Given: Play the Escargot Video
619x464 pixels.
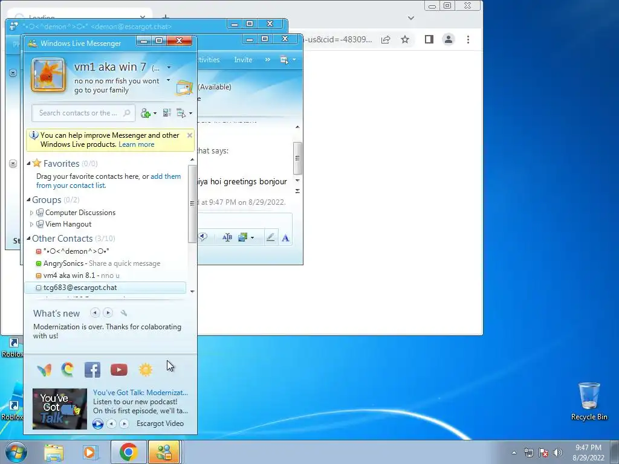Looking at the screenshot, I should pos(98,424).
